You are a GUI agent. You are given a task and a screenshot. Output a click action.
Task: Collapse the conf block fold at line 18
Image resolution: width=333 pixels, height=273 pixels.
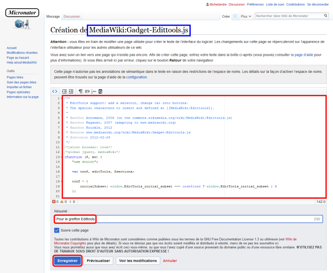point(61,182)
